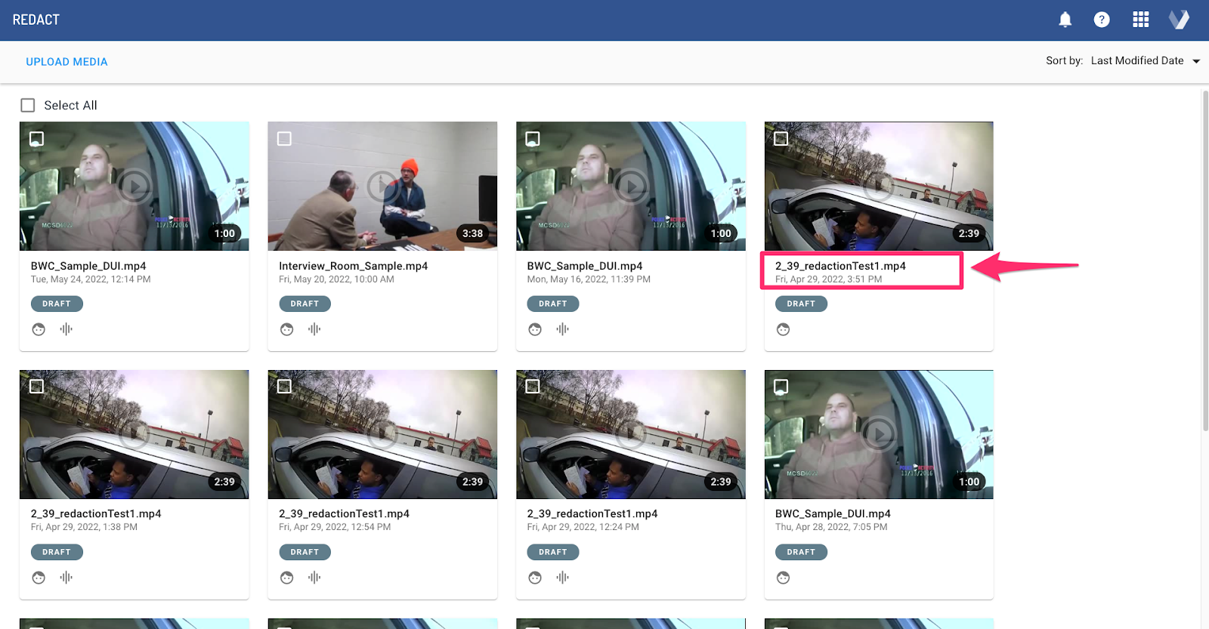The width and height of the screenshot is (1209, 629).
Task: Open the BWC_Sample_DUI thumbnail dated May 16
Action: point(630,186)
